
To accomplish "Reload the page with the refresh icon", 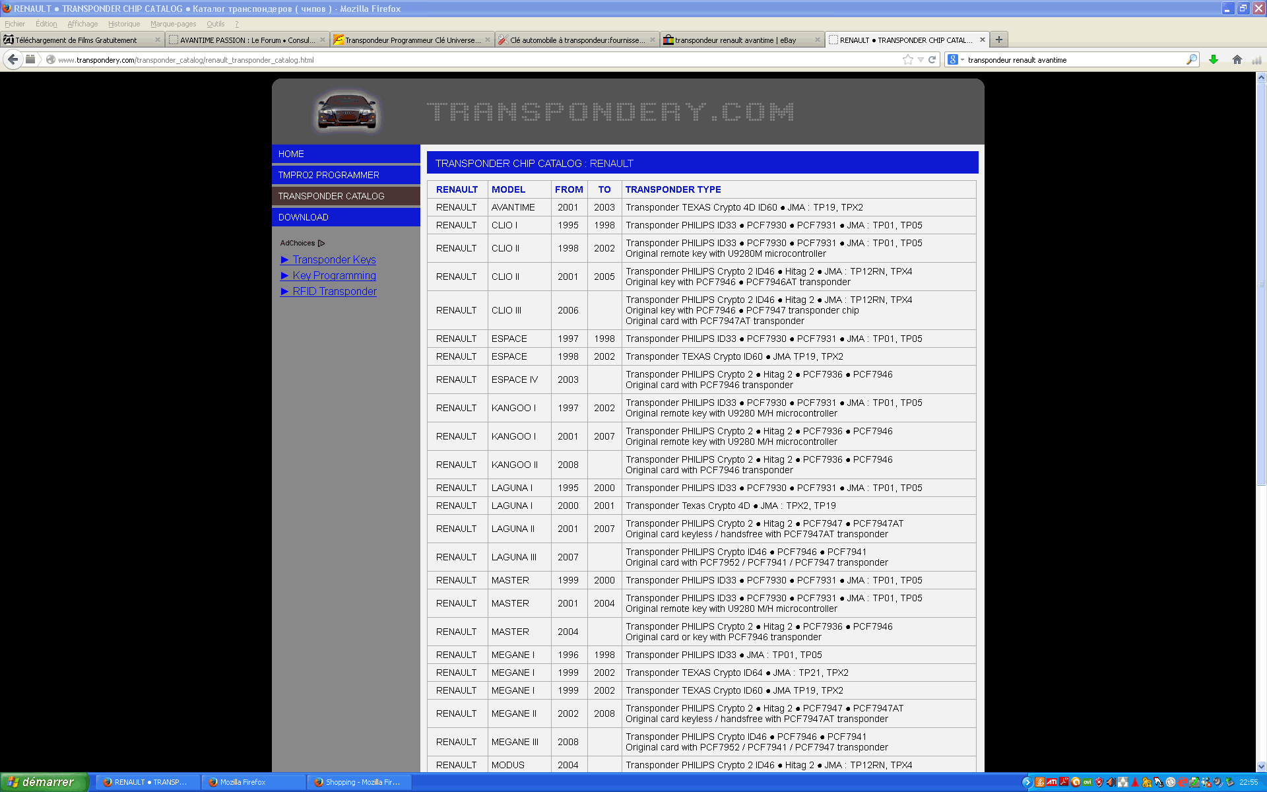I will click(932, 59).
